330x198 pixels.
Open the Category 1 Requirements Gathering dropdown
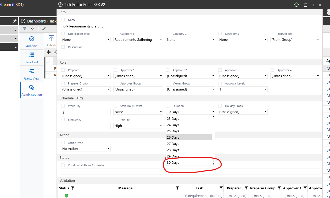138,40
